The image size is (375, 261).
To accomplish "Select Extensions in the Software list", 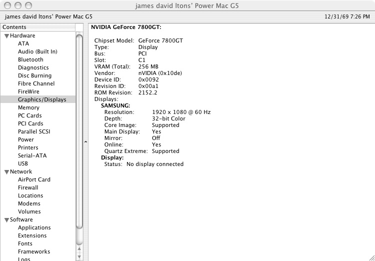I will (32, 235).
